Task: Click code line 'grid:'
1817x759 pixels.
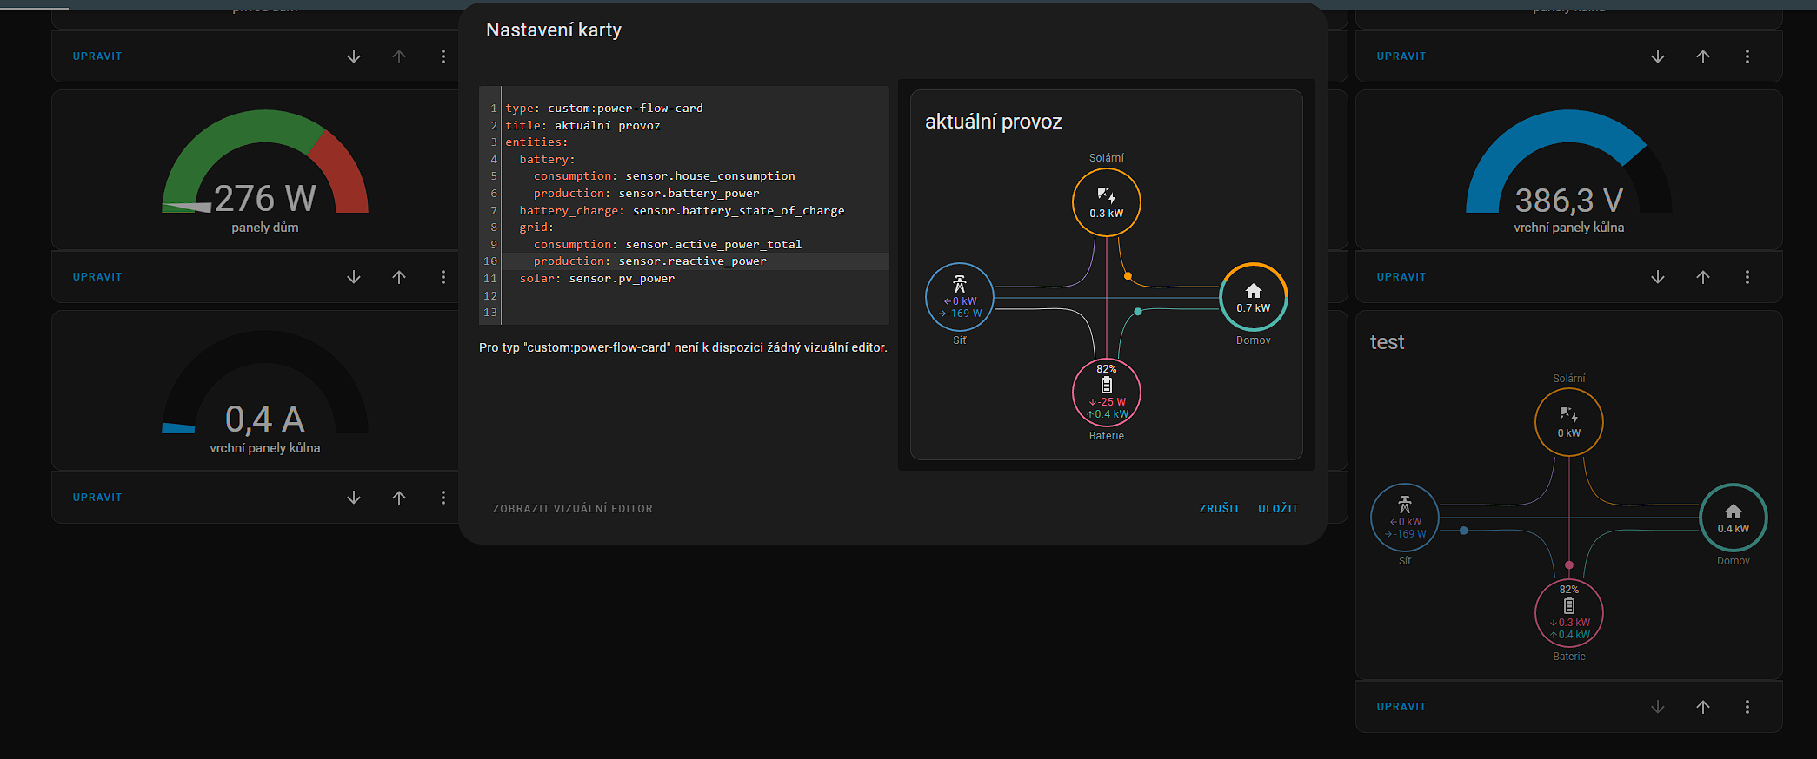Action: coord(536,228)
